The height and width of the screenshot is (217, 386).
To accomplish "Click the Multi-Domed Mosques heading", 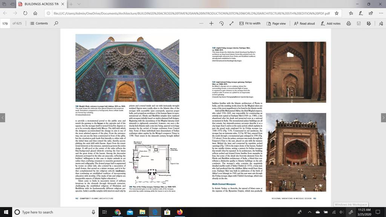I will 224,184.
